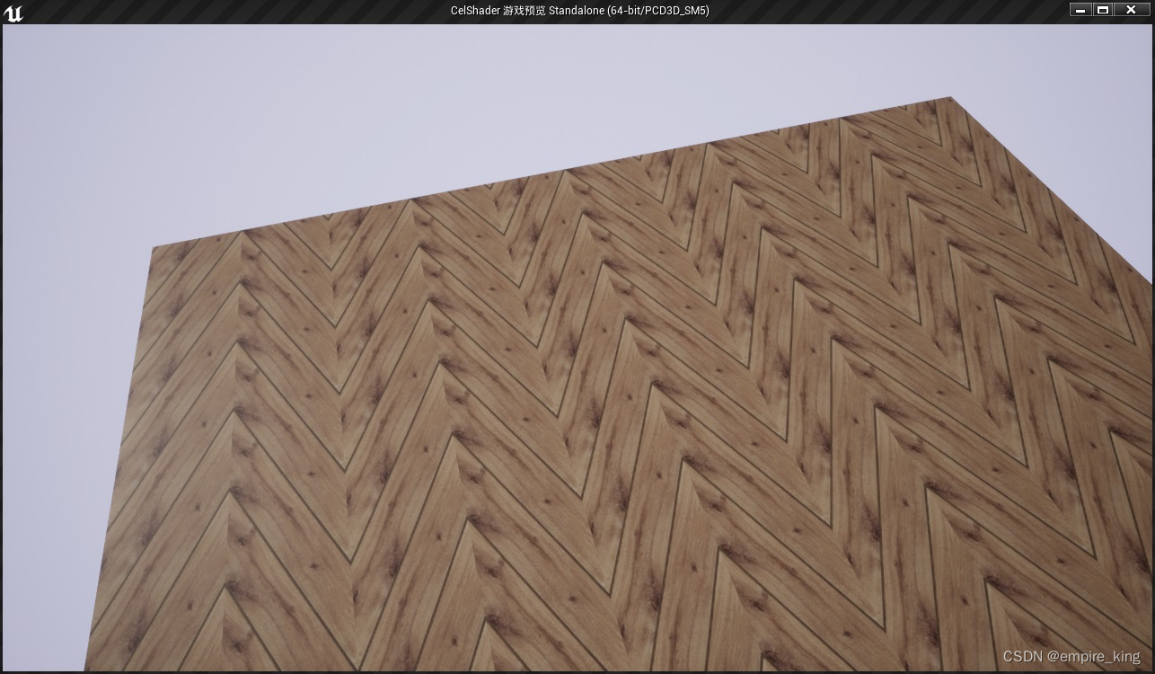Close the CelShader game preview window
This screenshot has width=1155, height=674.
[1132, 10]
